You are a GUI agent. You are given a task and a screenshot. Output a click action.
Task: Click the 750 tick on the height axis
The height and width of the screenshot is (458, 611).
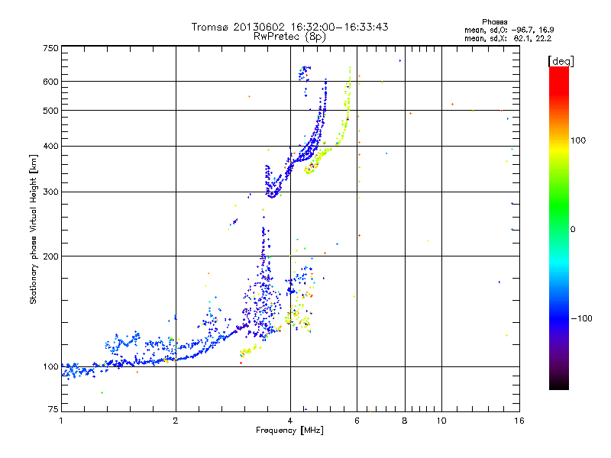coord(51,48)
